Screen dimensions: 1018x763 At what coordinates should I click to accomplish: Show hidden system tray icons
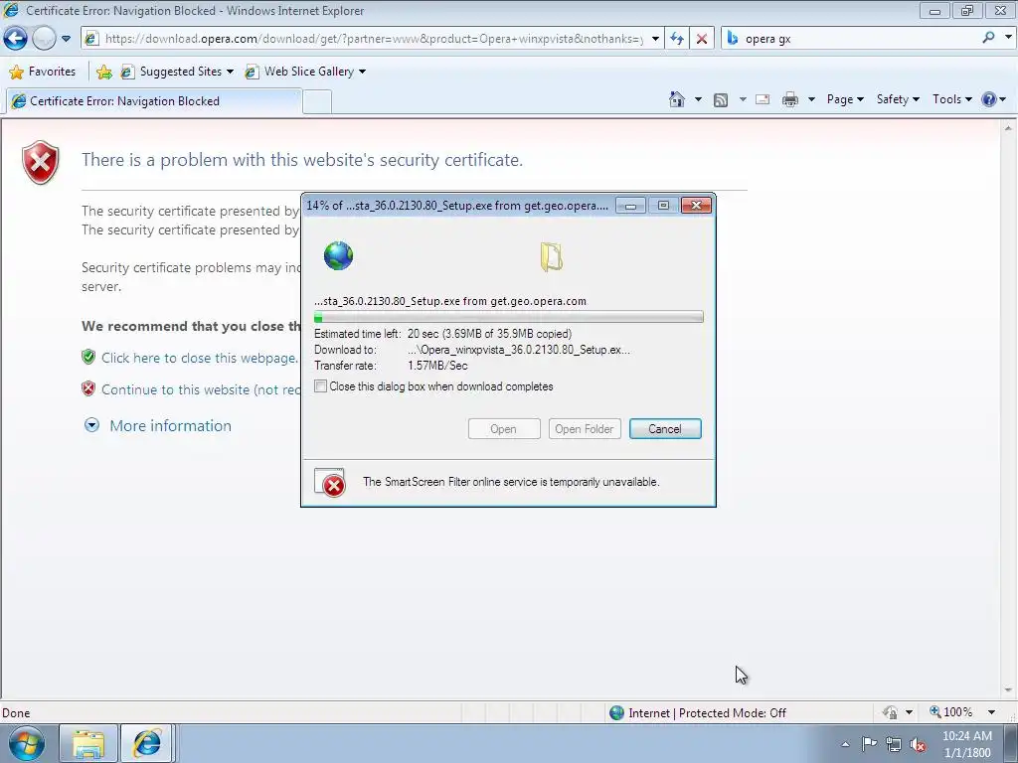[845, 744]
